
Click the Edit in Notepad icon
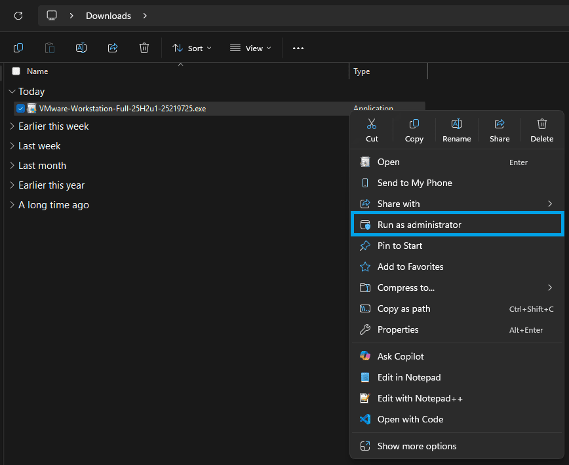click(365, 377)
